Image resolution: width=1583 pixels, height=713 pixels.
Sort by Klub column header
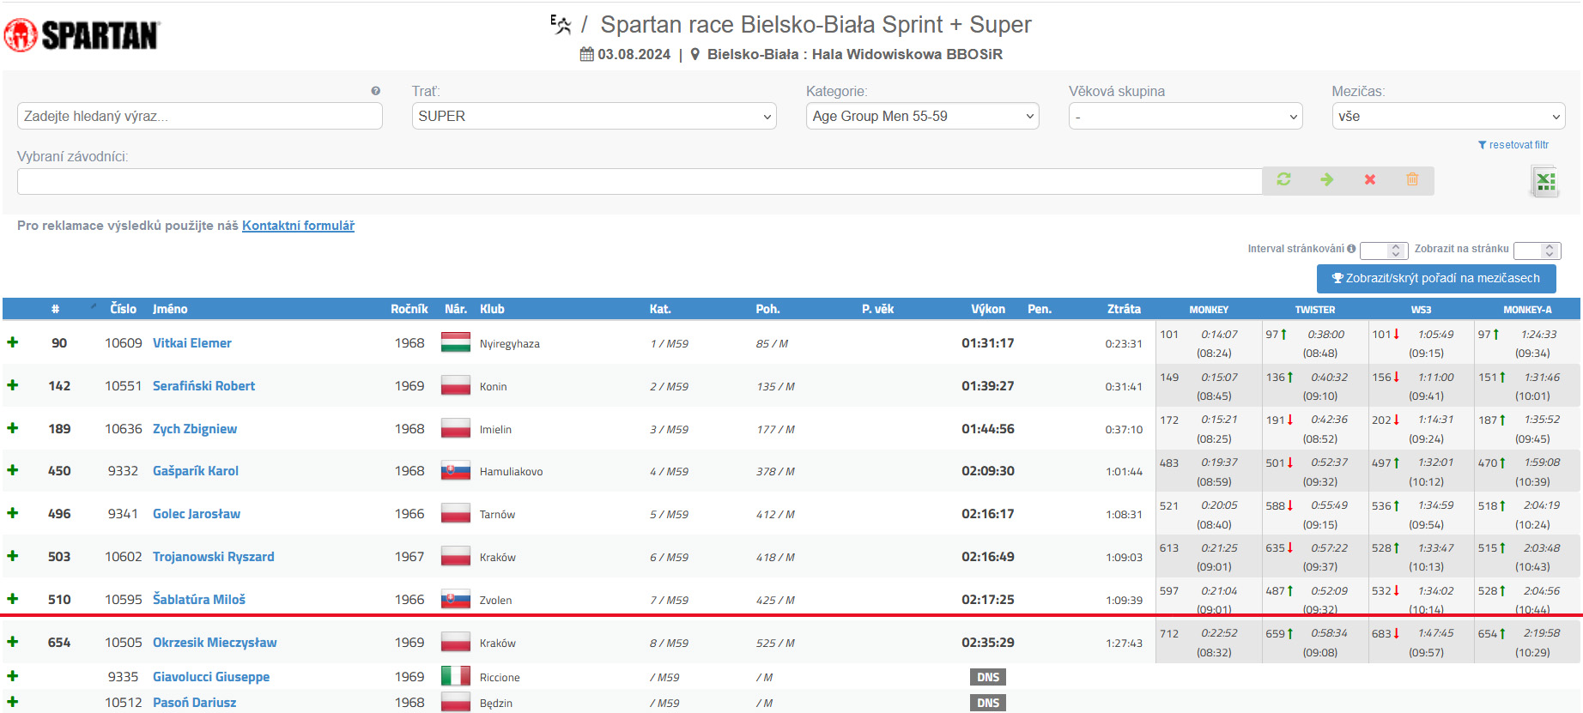[492, 309]
